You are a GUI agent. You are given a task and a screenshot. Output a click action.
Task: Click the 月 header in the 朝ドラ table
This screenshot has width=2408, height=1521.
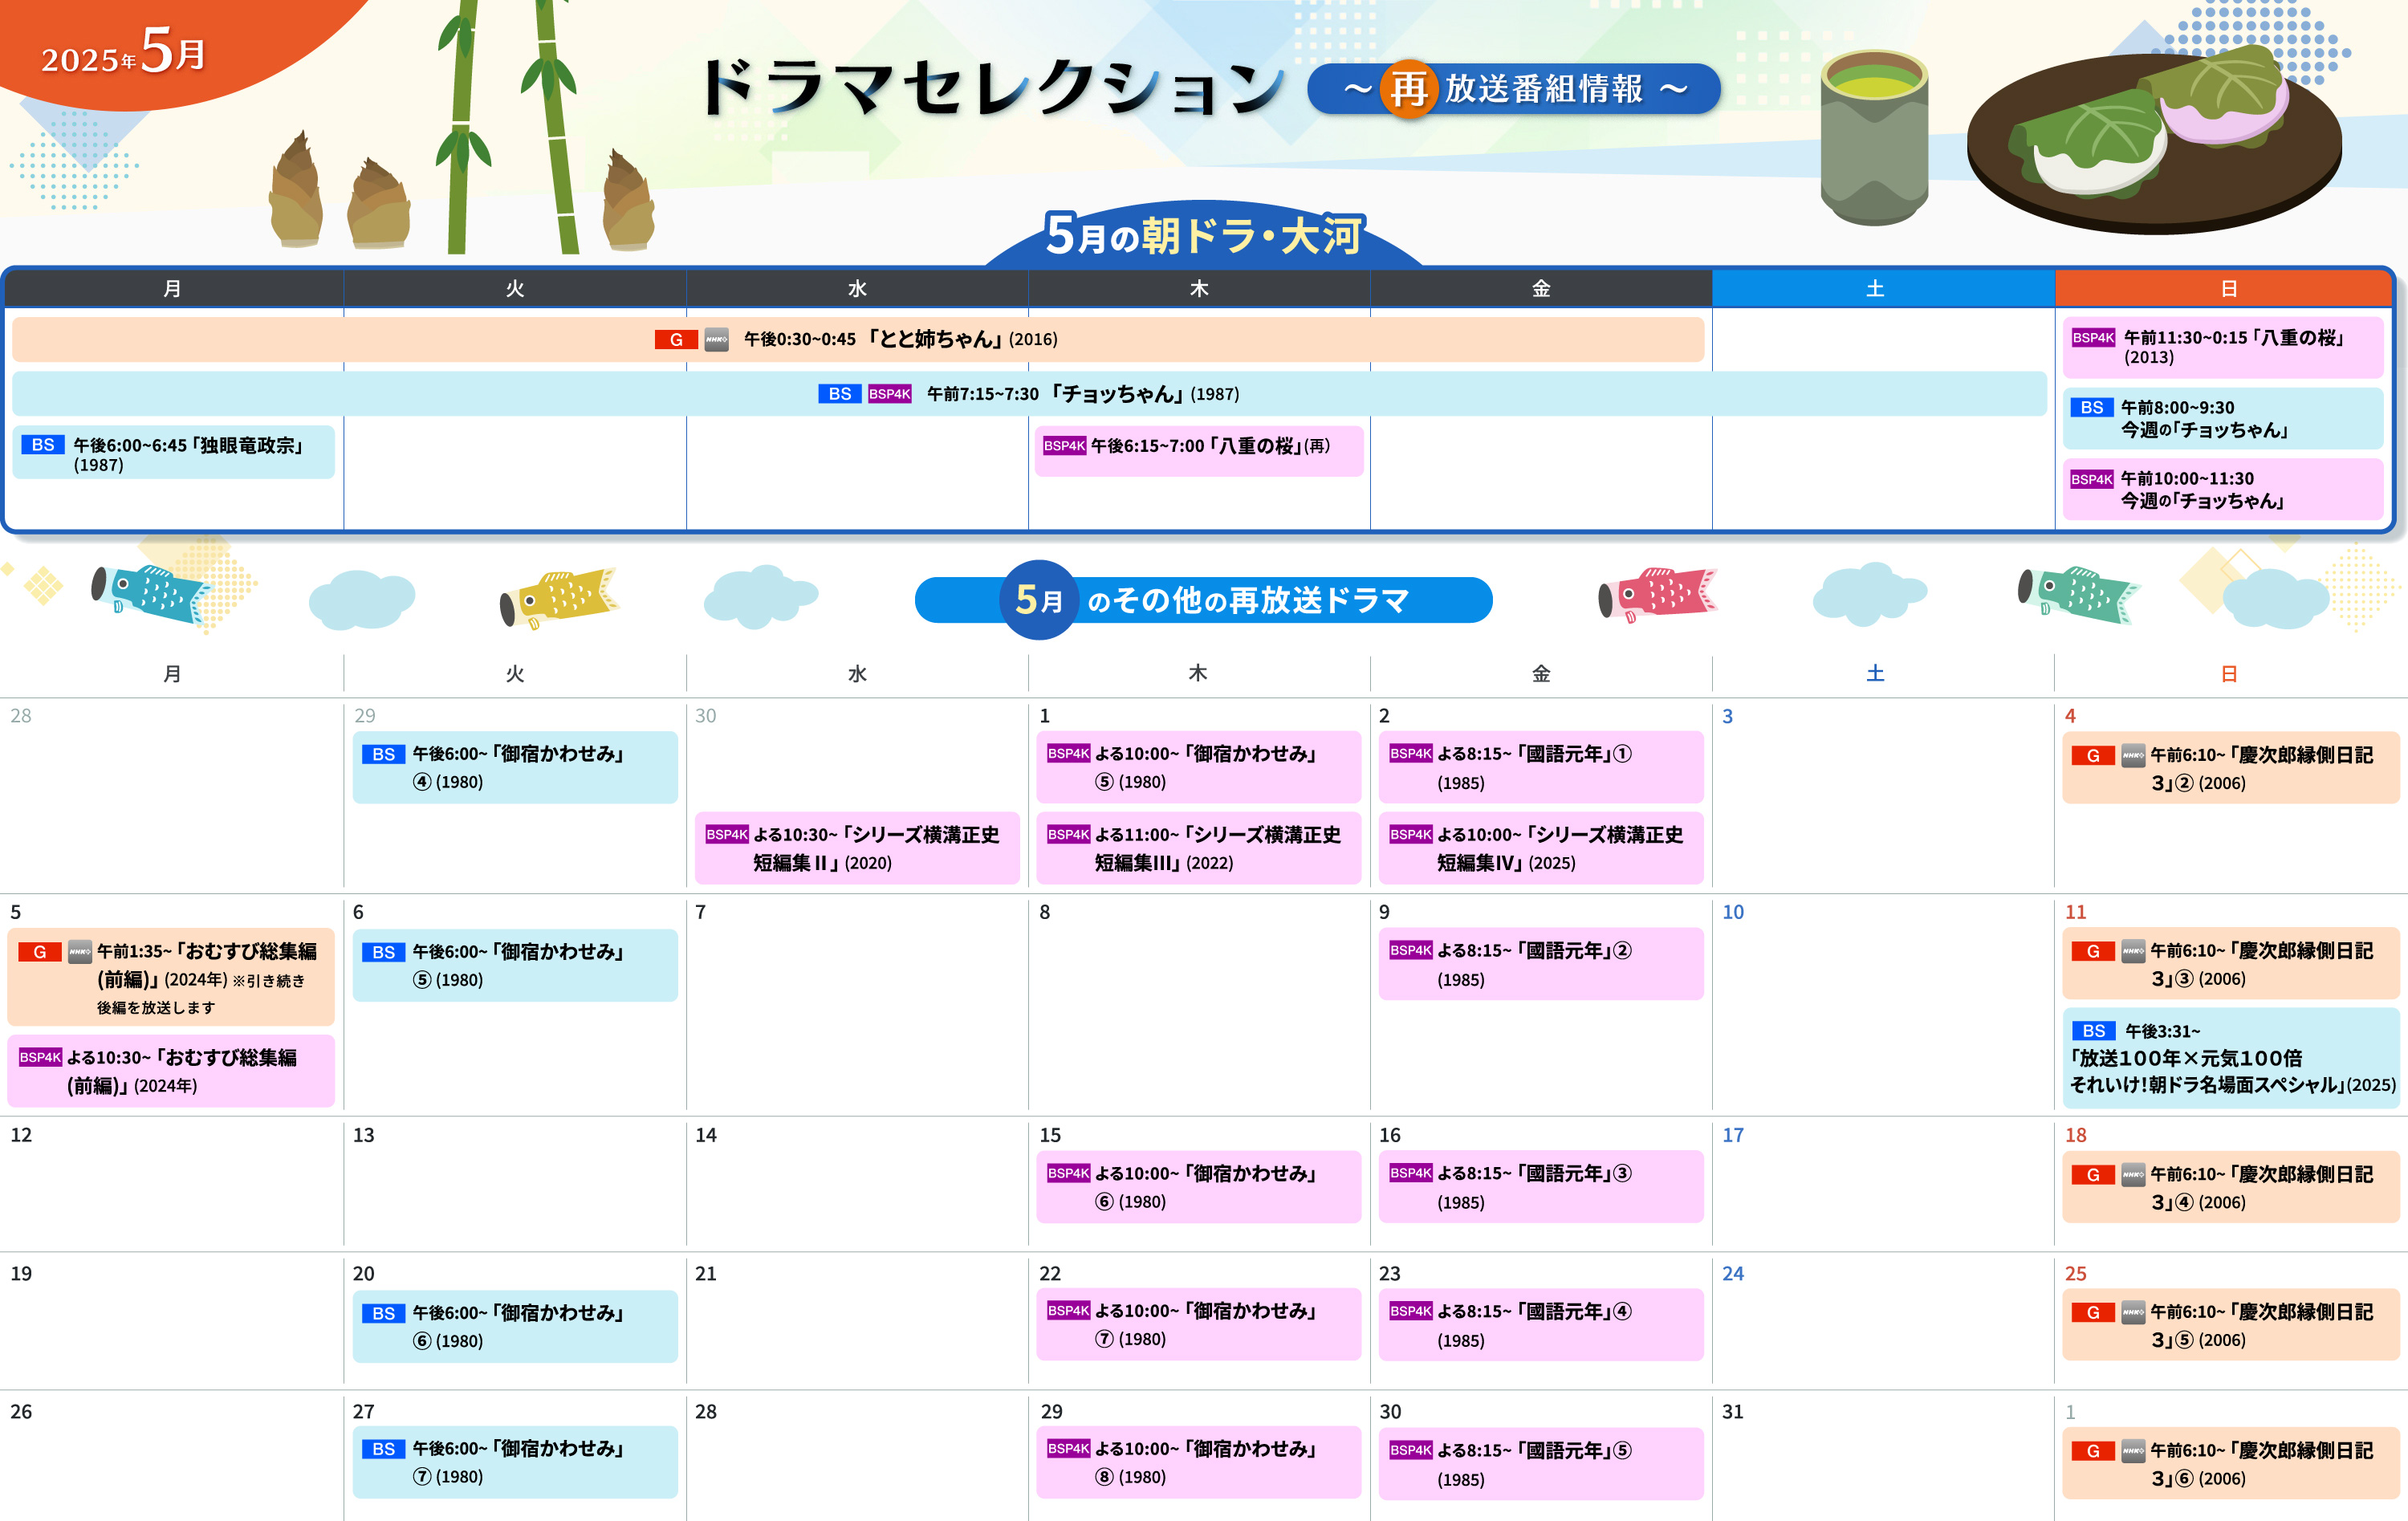174,289
